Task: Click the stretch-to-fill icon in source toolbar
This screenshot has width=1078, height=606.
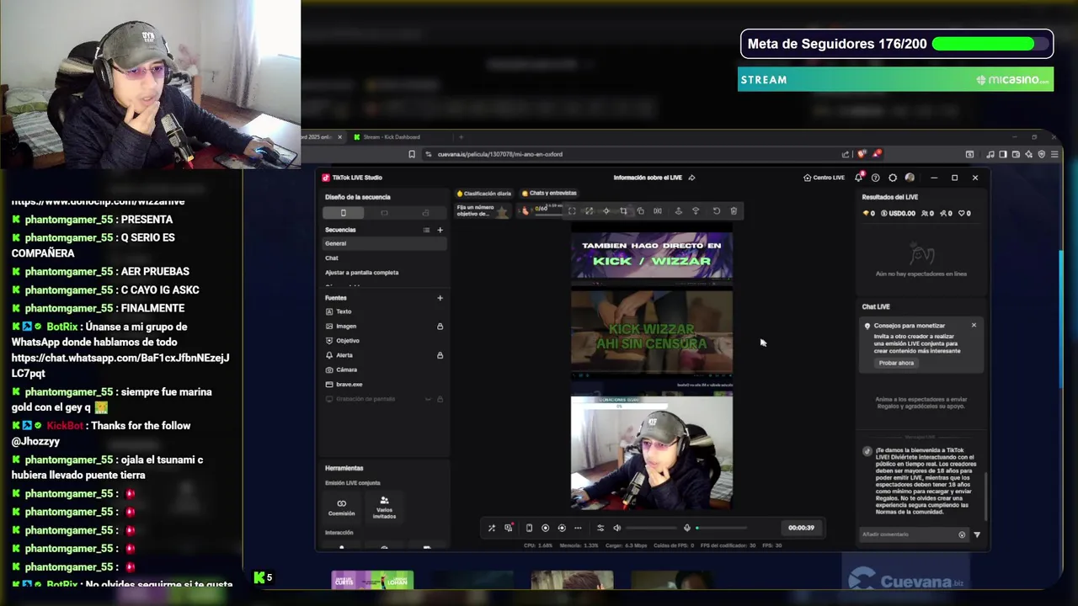Action: [589, 211]
